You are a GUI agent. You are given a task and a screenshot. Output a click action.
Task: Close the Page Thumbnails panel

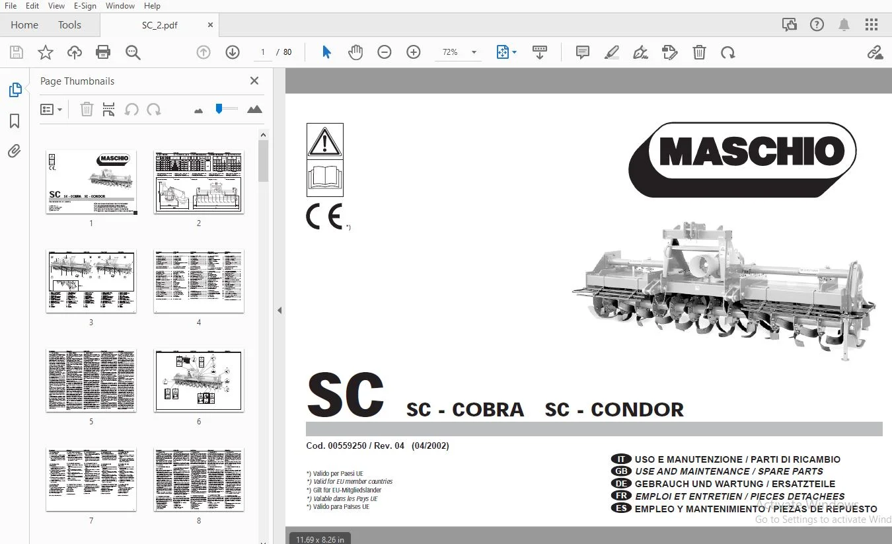coord(254,81)
